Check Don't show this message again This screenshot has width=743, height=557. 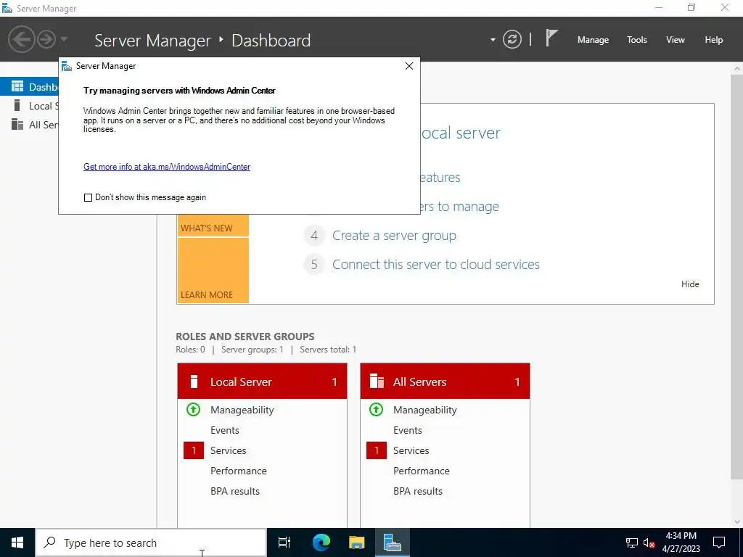88,197
